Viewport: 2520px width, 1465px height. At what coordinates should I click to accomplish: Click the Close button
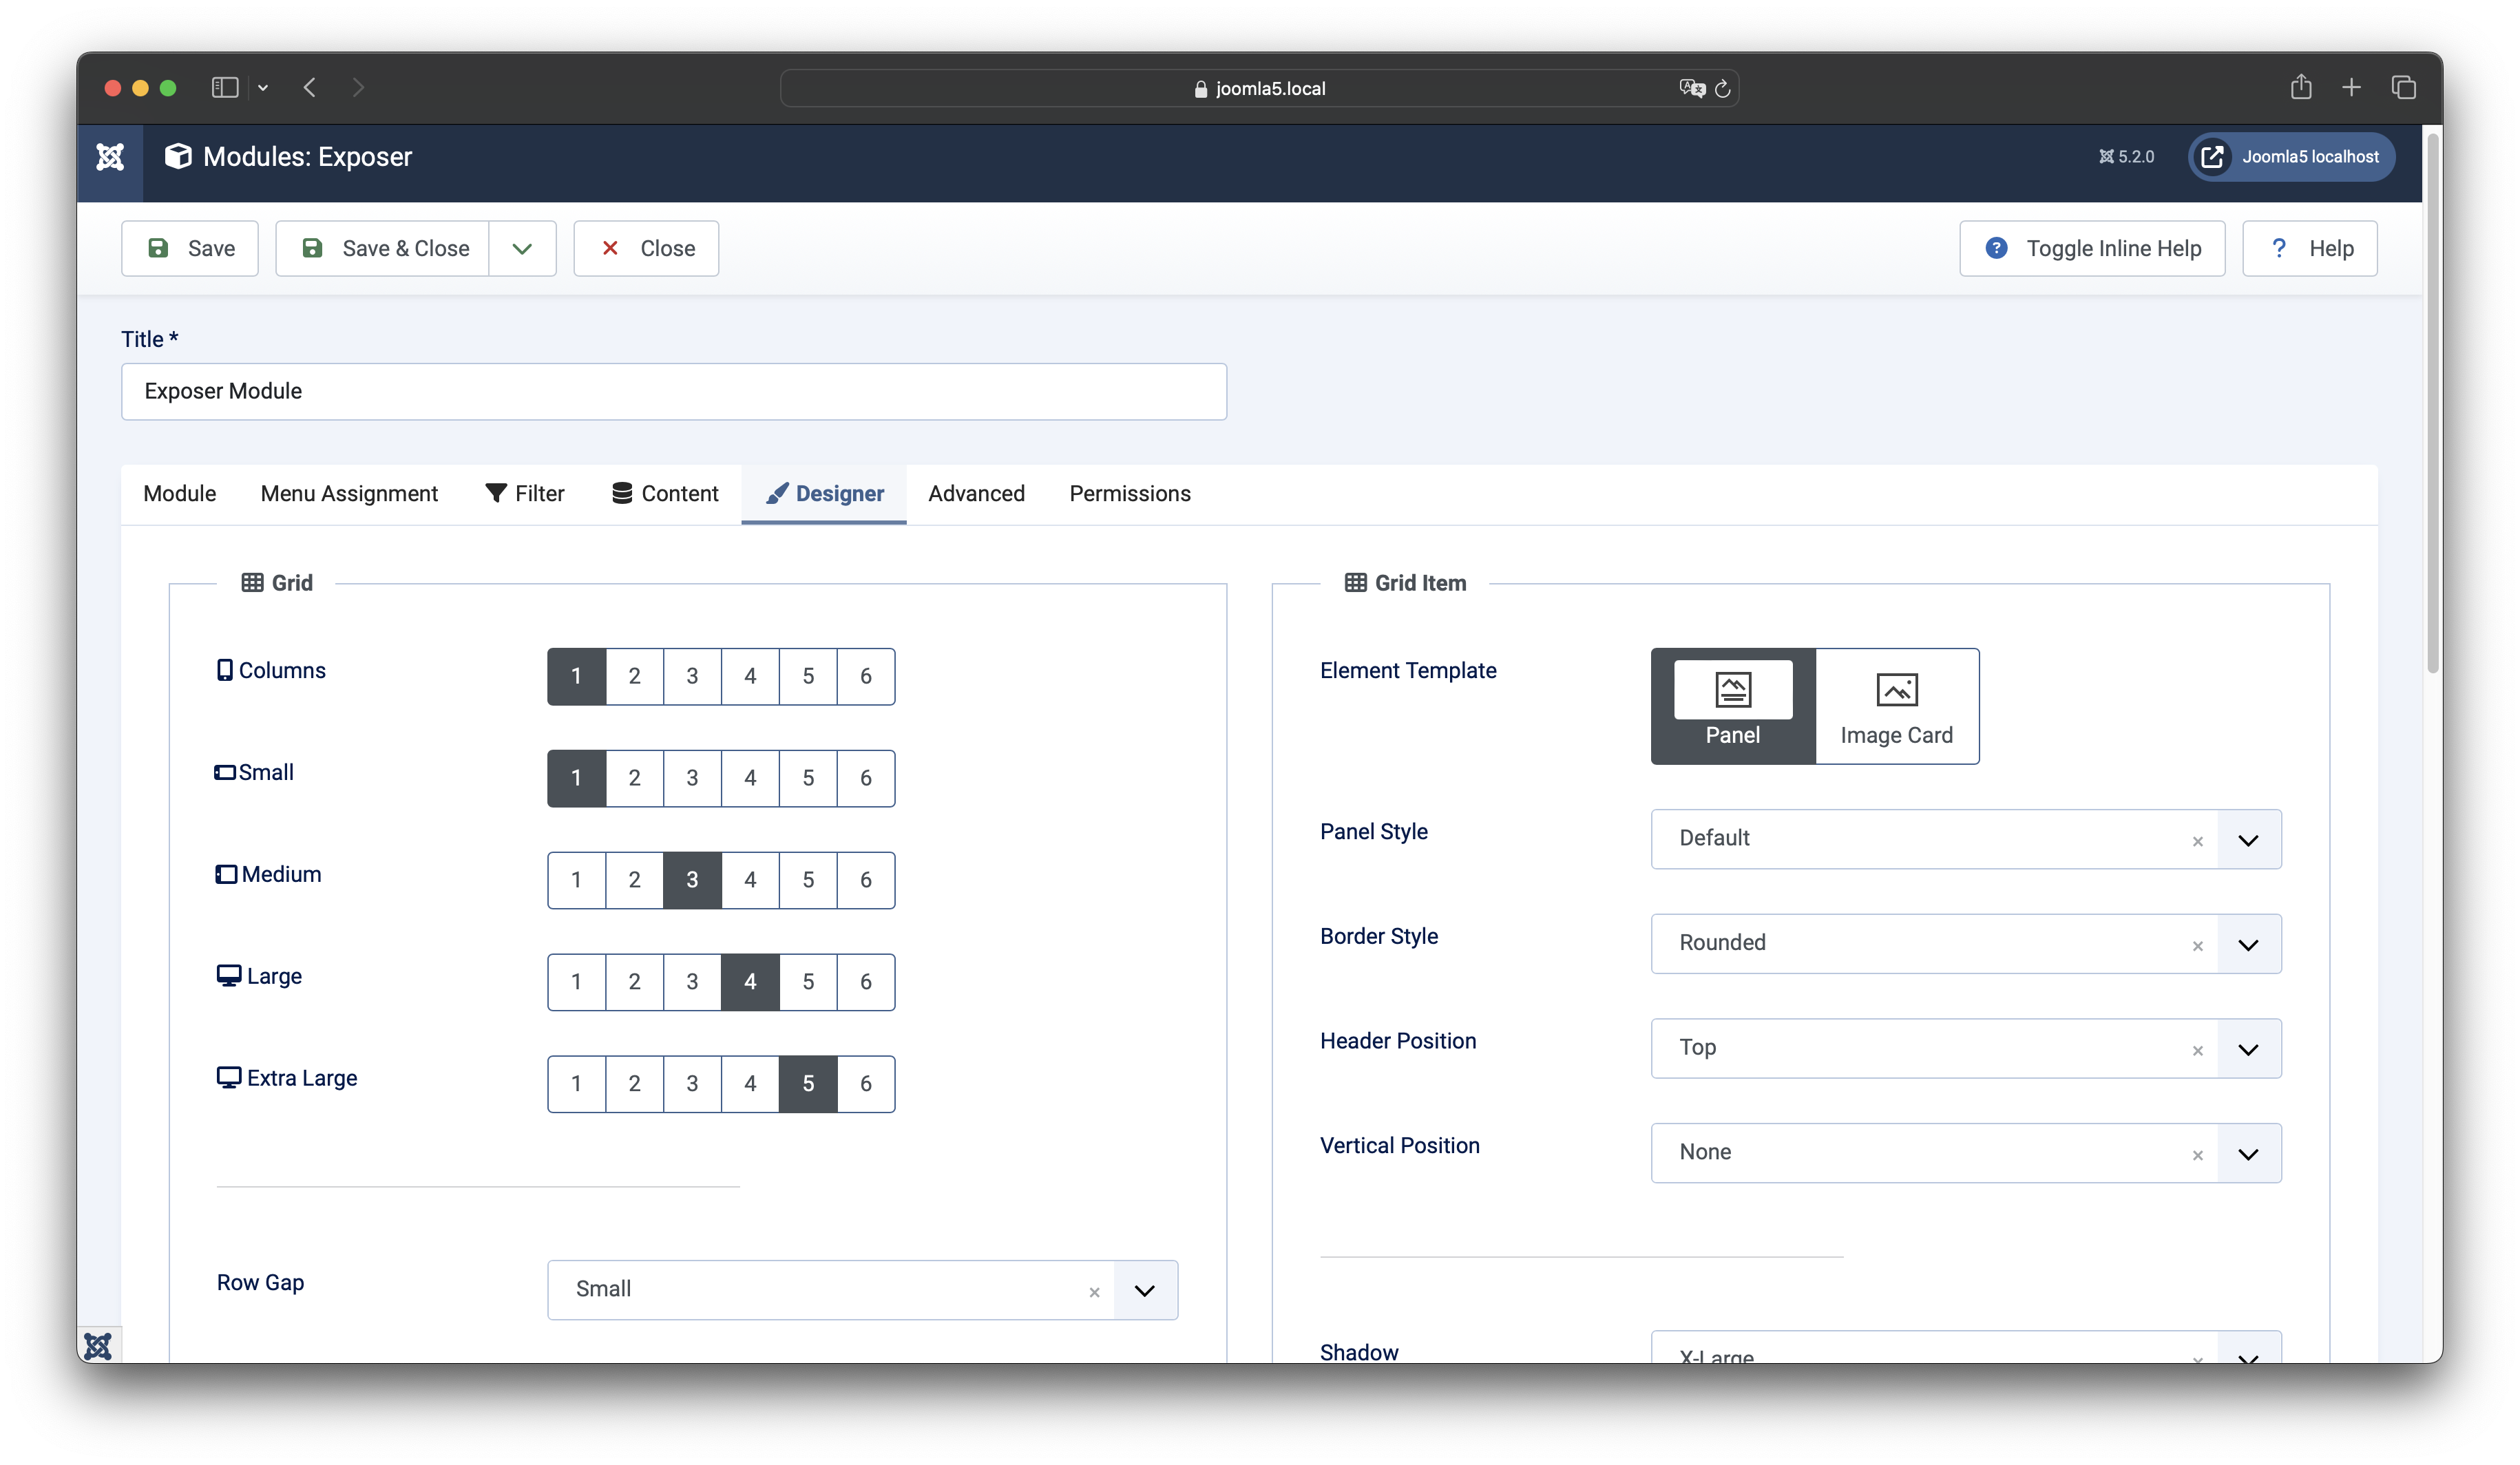646,248
